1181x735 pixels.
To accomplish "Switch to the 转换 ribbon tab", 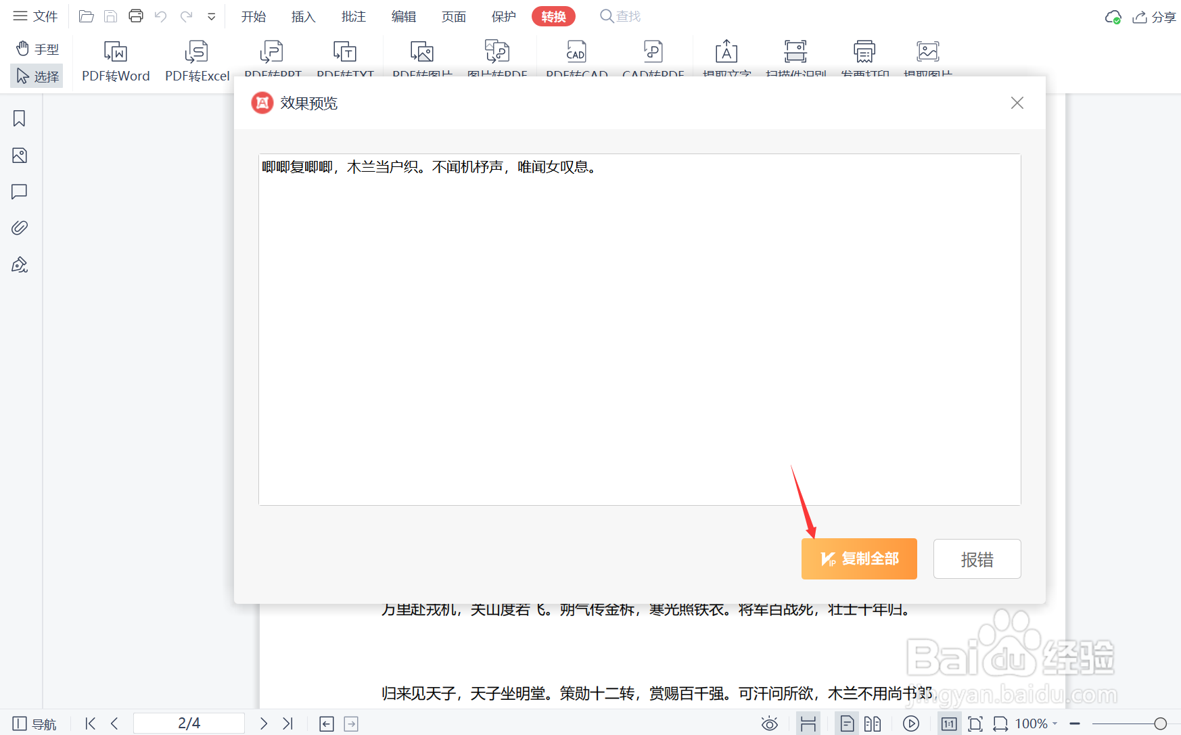I will pos(553,16).
